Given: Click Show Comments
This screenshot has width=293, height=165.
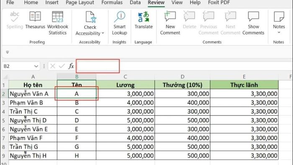Looking at the screenshot, I should [253, 23].
